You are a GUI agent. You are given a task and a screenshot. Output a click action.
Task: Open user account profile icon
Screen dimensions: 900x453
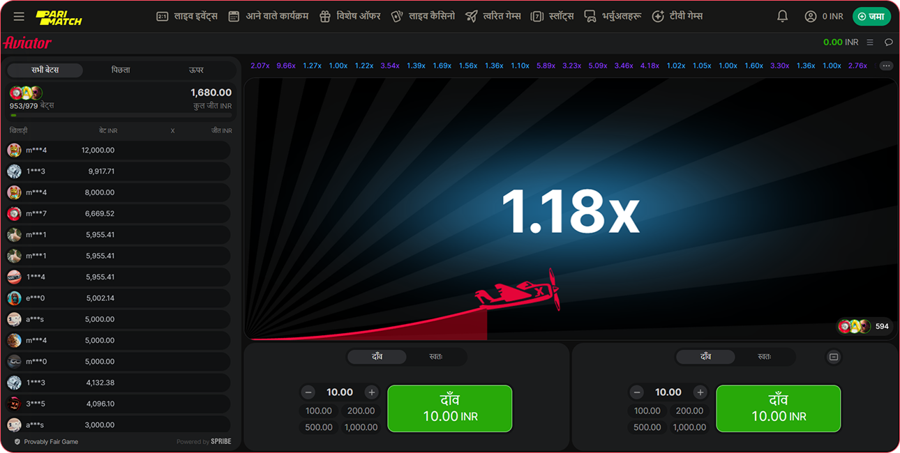pos(810,16)
